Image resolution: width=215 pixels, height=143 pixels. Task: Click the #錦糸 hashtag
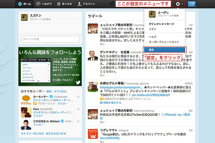click(186, 114)
